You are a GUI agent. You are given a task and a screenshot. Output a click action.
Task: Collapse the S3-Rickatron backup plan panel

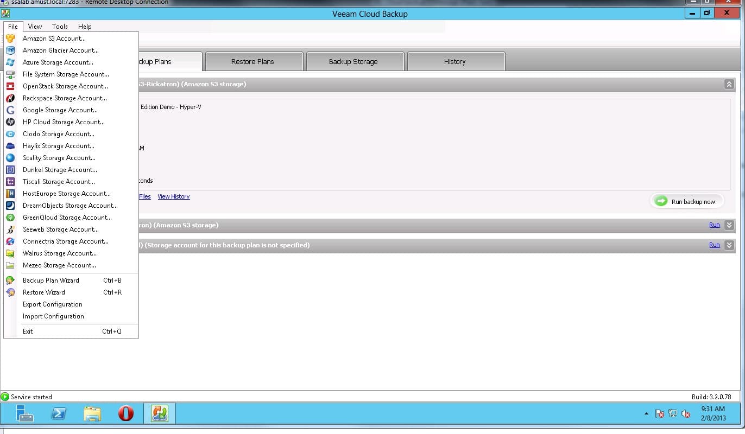[x=729, y=84]
